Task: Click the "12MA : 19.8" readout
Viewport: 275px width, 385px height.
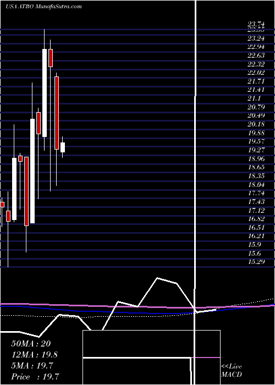Action: tap(35, 355)
